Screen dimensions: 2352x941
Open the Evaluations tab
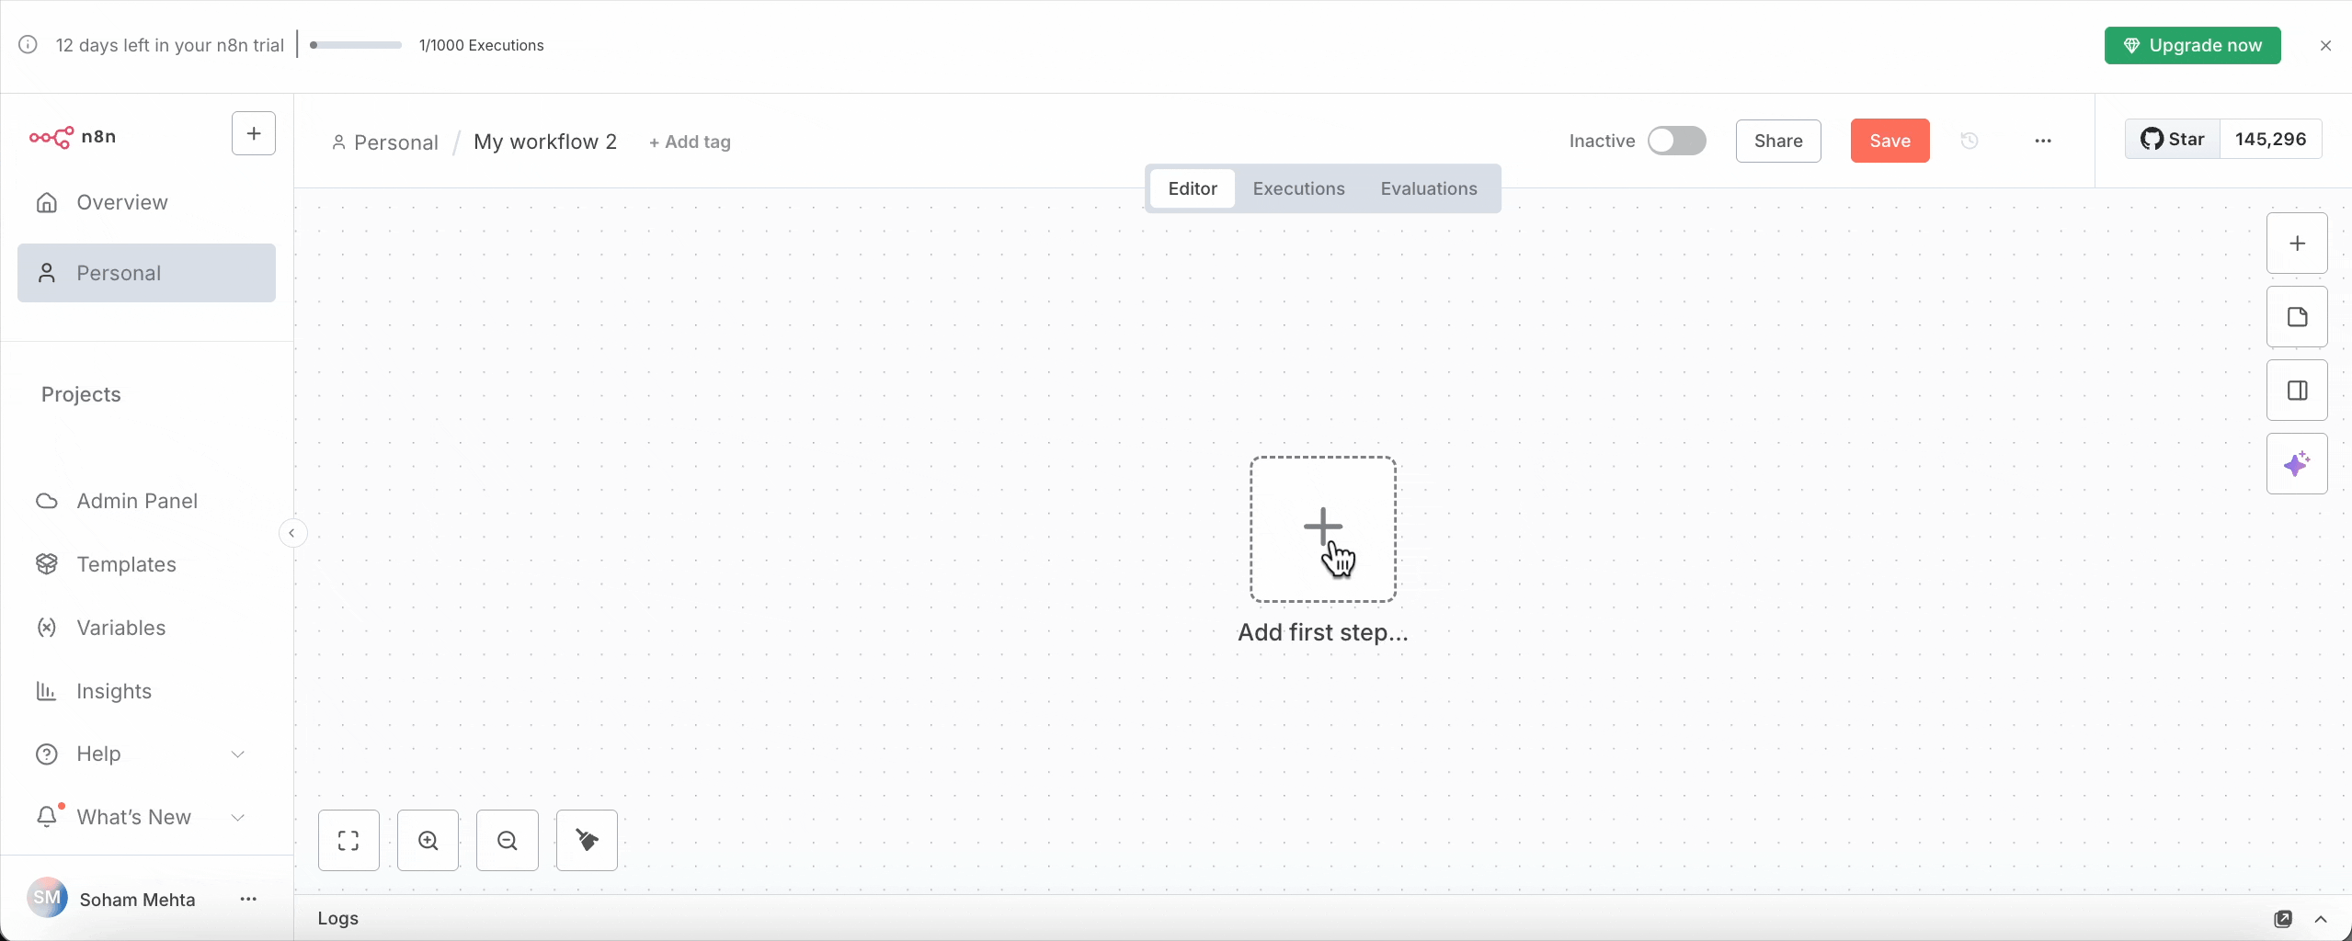pos(1428,188)
